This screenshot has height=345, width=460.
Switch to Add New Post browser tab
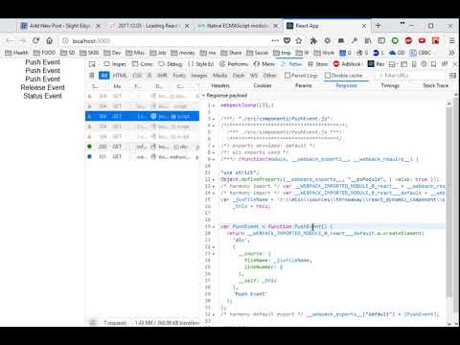(x=60, y=26)
